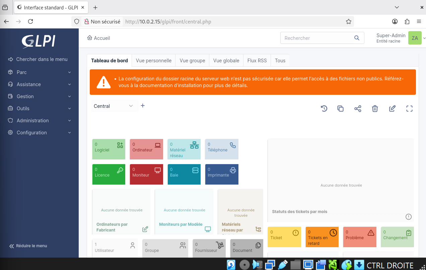Expand the Administration menu

click(x=40, y=121)
